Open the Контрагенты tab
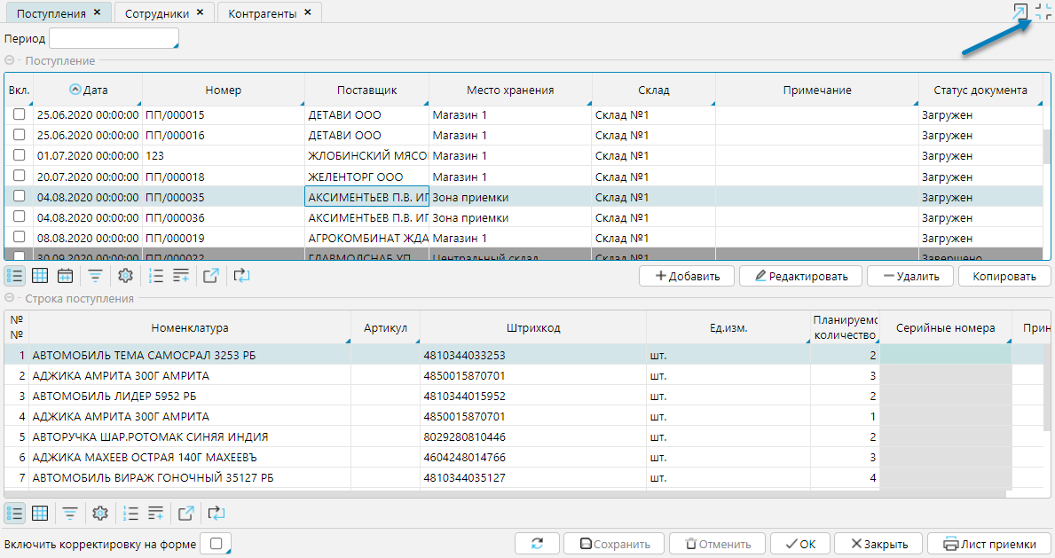 click(x=262, y=13)
